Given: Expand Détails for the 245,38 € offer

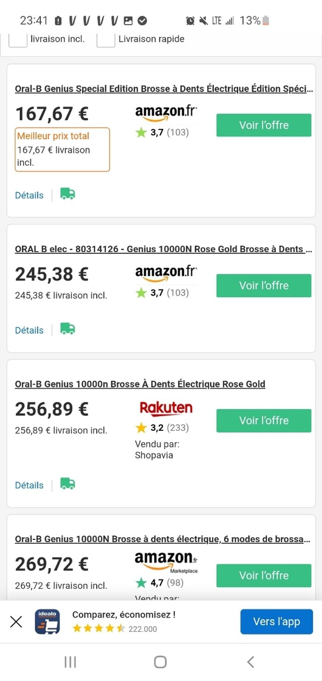Looking at the screenshot, I should [29, 330].
